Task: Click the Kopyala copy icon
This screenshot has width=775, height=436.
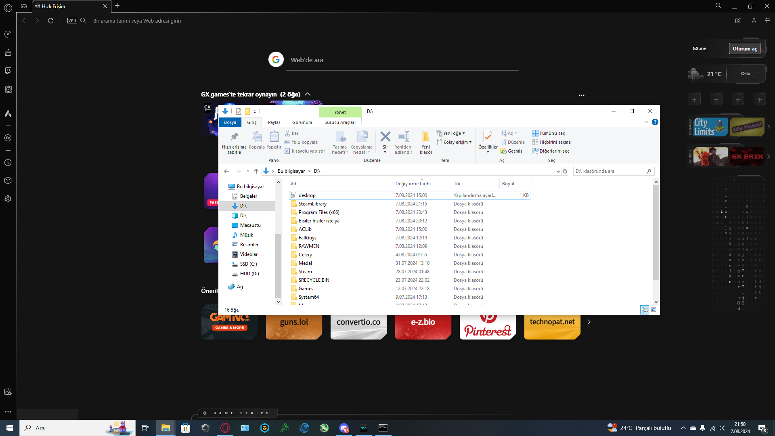Action: point(256,137)
